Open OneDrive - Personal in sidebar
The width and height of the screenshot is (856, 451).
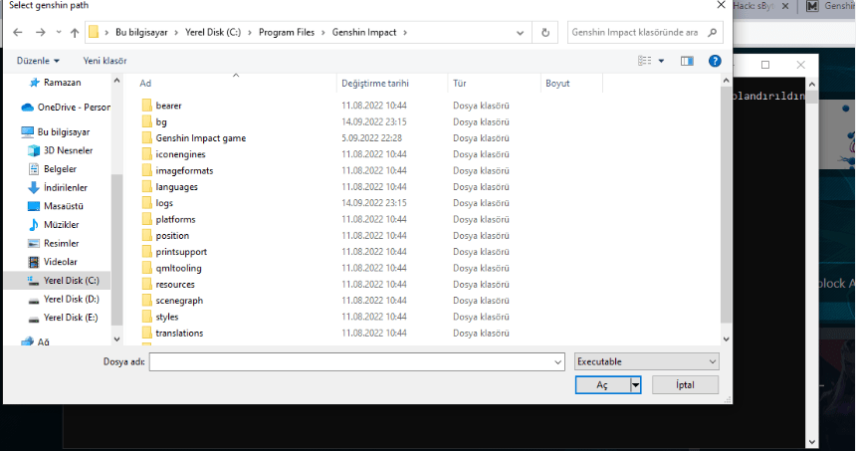[66, 107]
